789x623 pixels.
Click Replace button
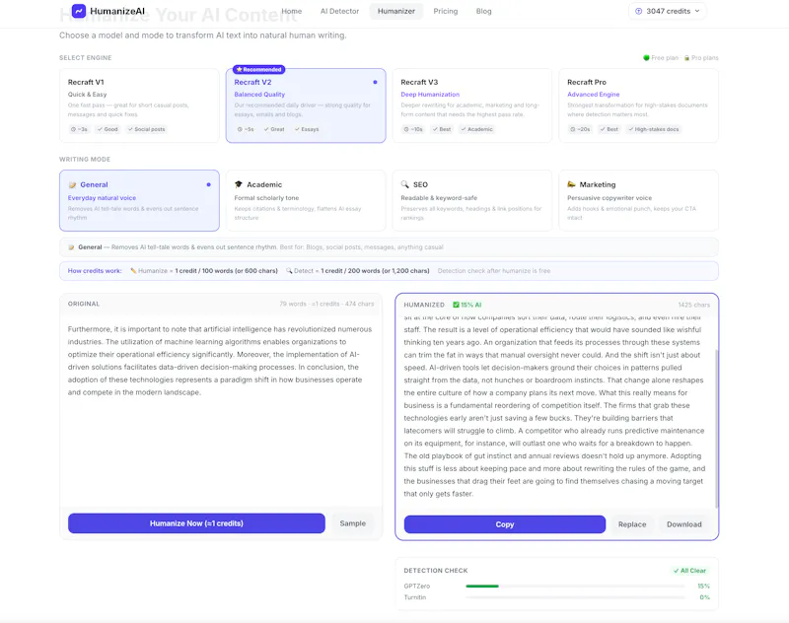632,524
